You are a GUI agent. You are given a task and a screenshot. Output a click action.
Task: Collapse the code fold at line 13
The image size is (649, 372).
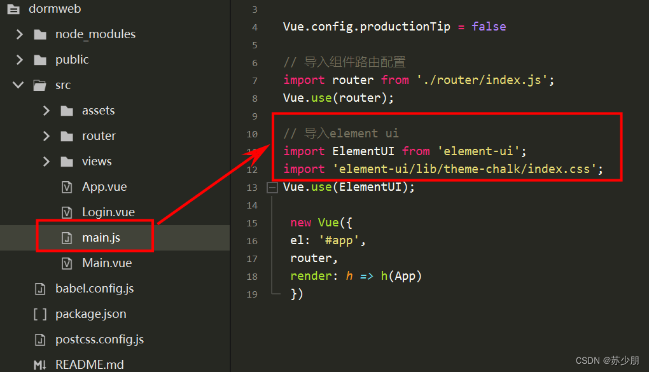[x=272, y=186]
